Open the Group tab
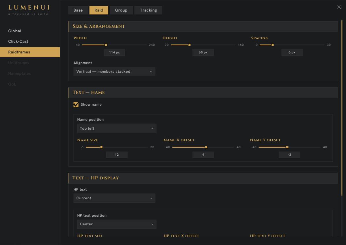346x245 pixels. (121, 10)
